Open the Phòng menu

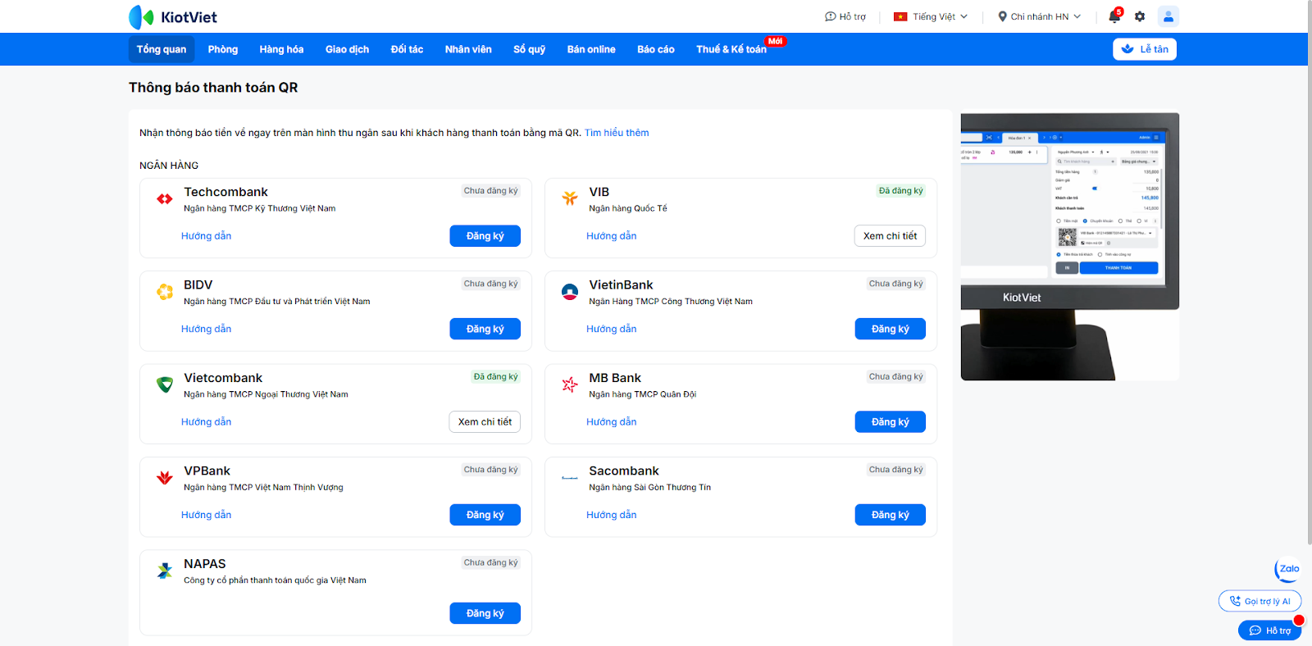pos(223,49)
